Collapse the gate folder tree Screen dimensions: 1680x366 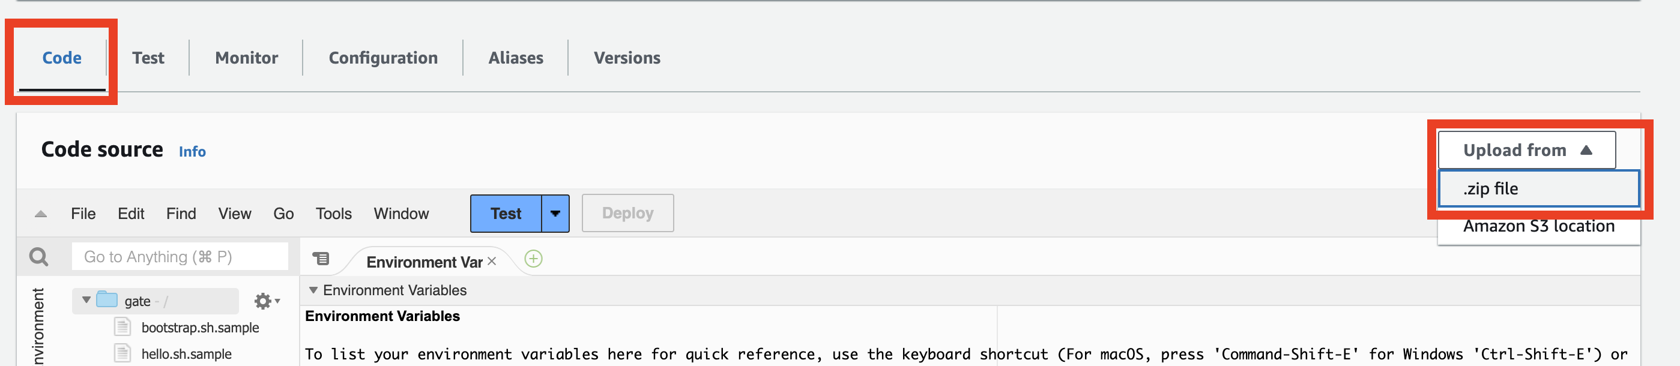[86, 300]
